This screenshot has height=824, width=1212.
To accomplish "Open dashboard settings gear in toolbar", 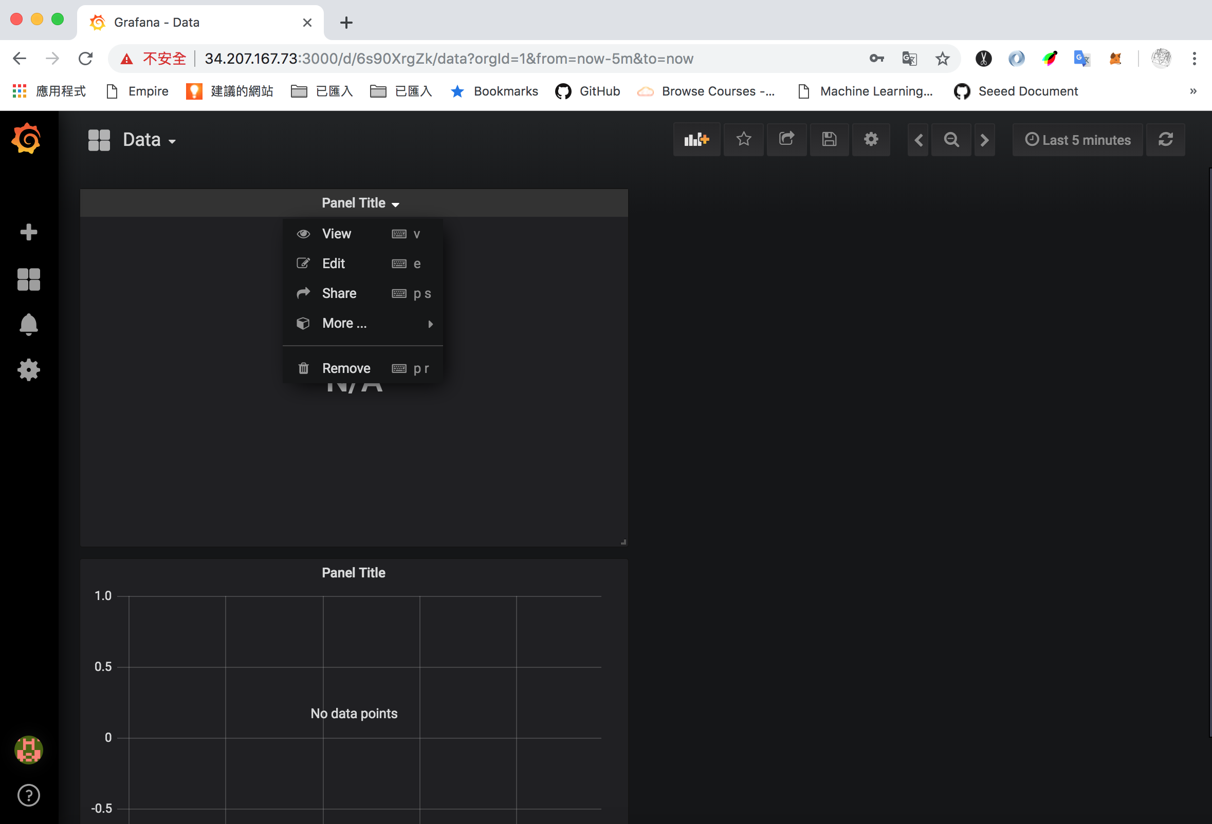I will [x=871, y=140].
